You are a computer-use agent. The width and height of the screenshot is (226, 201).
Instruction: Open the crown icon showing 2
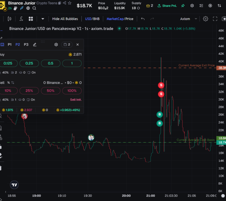(x=150, y=6)
